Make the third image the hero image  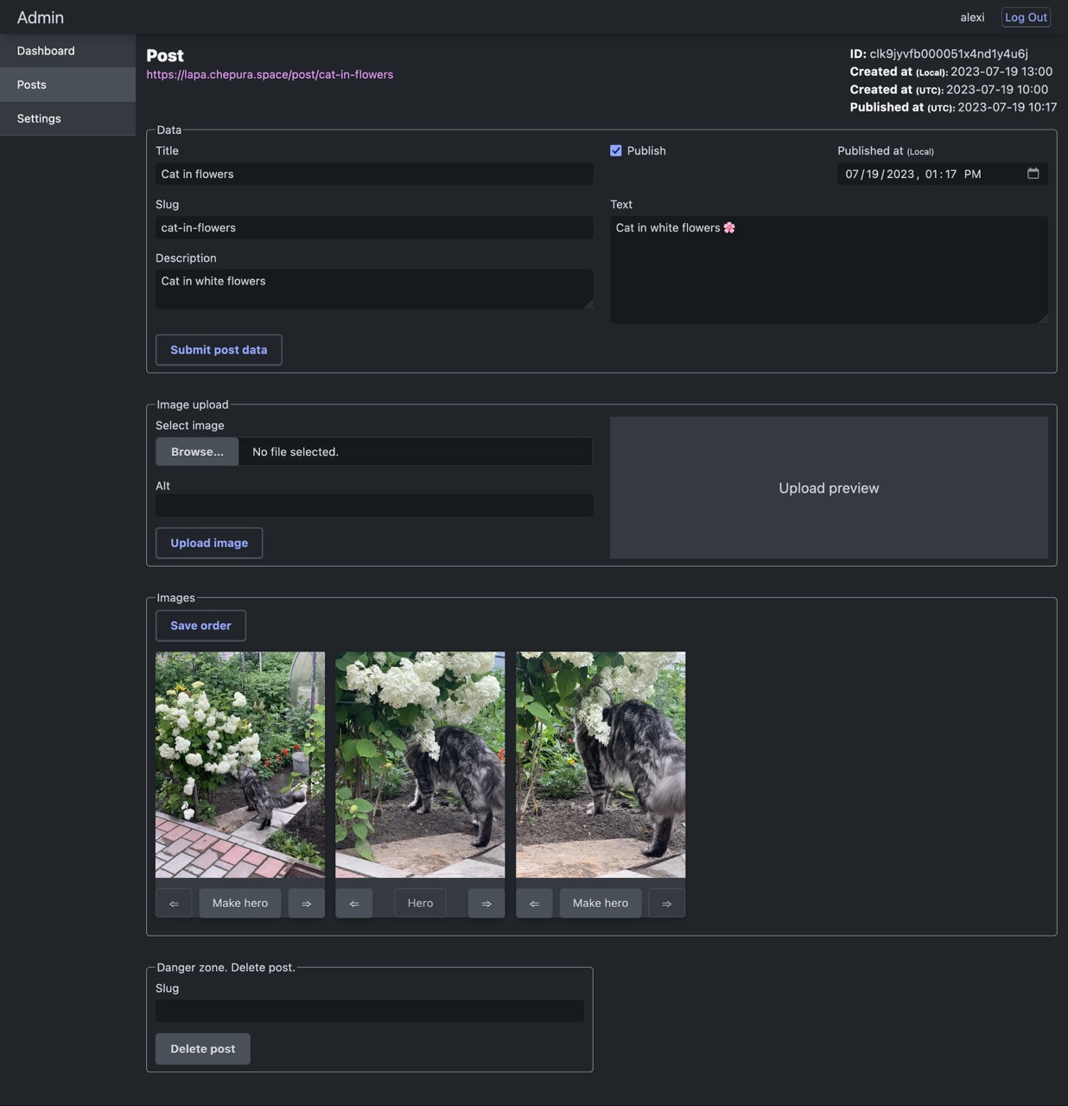click(600, 902)
